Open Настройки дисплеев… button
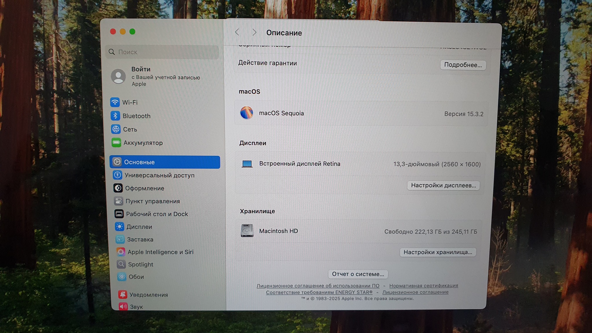The height and width of the screenshot is (333, 592). click(443, 185)
